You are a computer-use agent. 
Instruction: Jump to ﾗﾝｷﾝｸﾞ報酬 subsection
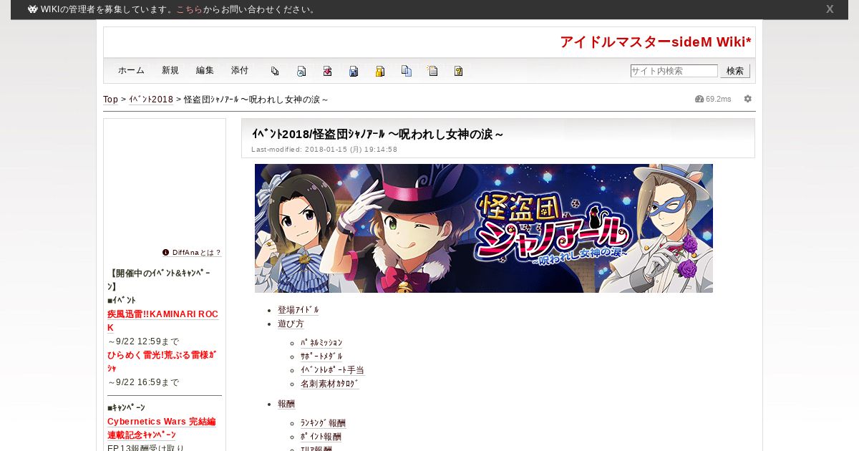coord(323,423)
